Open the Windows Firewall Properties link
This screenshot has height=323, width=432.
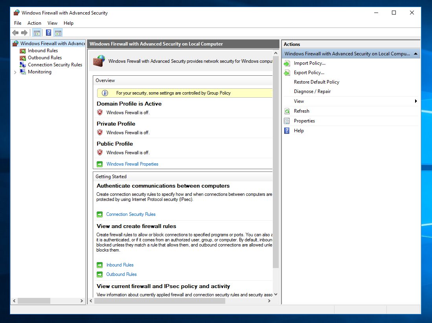click(132, 164)
